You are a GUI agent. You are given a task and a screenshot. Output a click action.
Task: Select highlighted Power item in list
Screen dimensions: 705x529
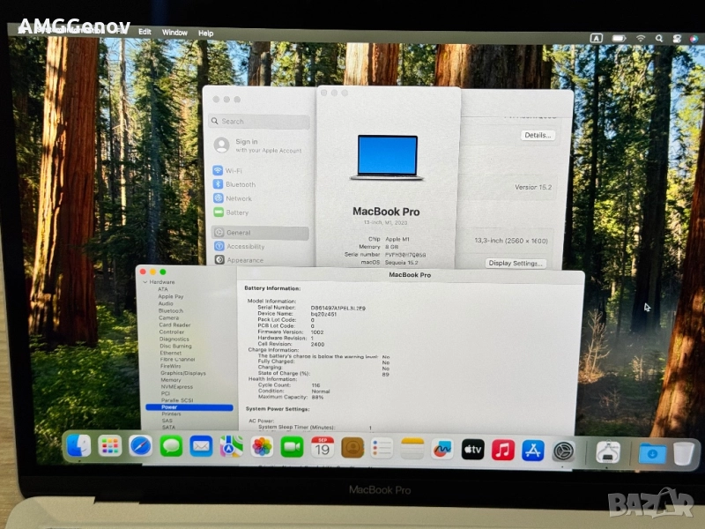pos(189,407)
